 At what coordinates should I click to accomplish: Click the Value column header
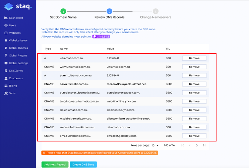110,49
